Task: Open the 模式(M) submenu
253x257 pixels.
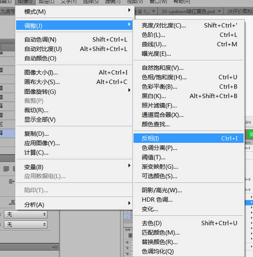Action: click(x=75, y=12)
